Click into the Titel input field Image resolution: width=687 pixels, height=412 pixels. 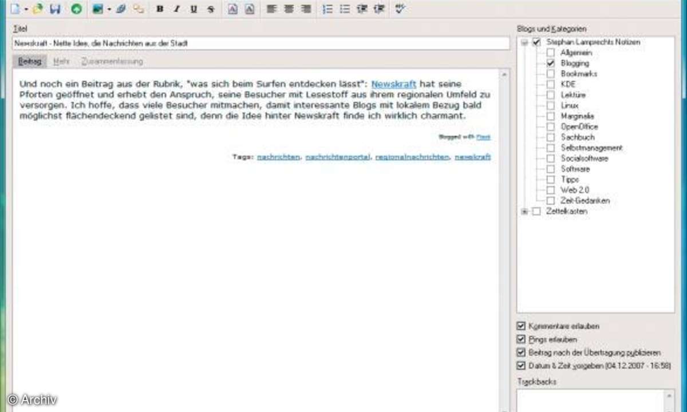pyautogui.click(x=260, y=43)
